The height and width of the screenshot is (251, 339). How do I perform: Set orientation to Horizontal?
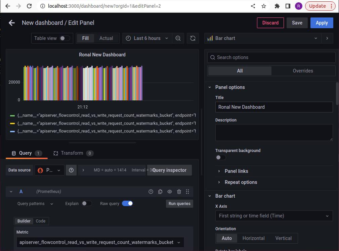coord(253,238)
